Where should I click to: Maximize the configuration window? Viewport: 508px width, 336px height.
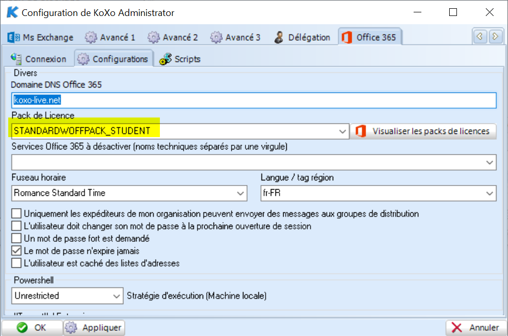coord(453,12)
